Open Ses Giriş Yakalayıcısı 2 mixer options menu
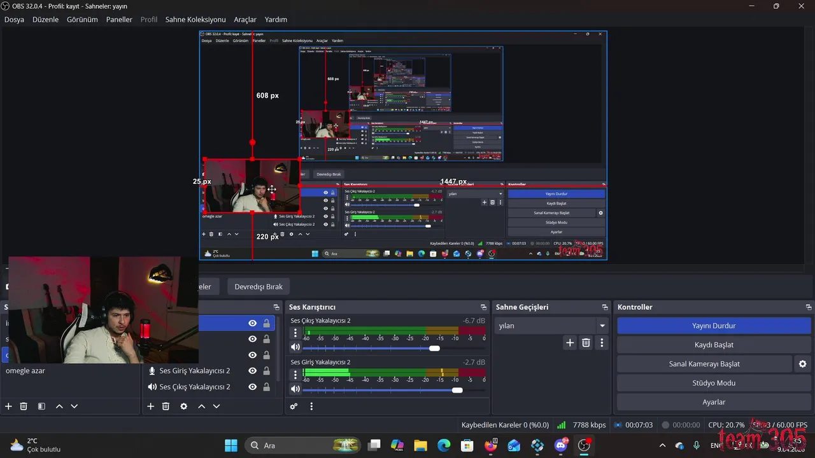The width and height of the screenshot is (815, 458). coord(295,374)
